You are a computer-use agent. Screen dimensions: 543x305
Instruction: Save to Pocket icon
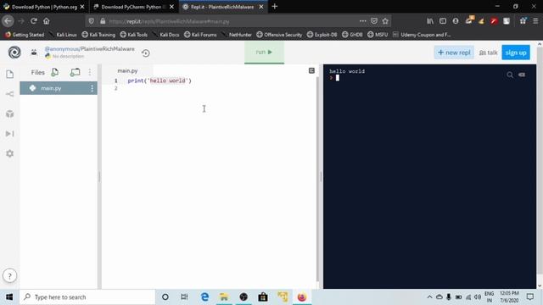tap(374, 21)
